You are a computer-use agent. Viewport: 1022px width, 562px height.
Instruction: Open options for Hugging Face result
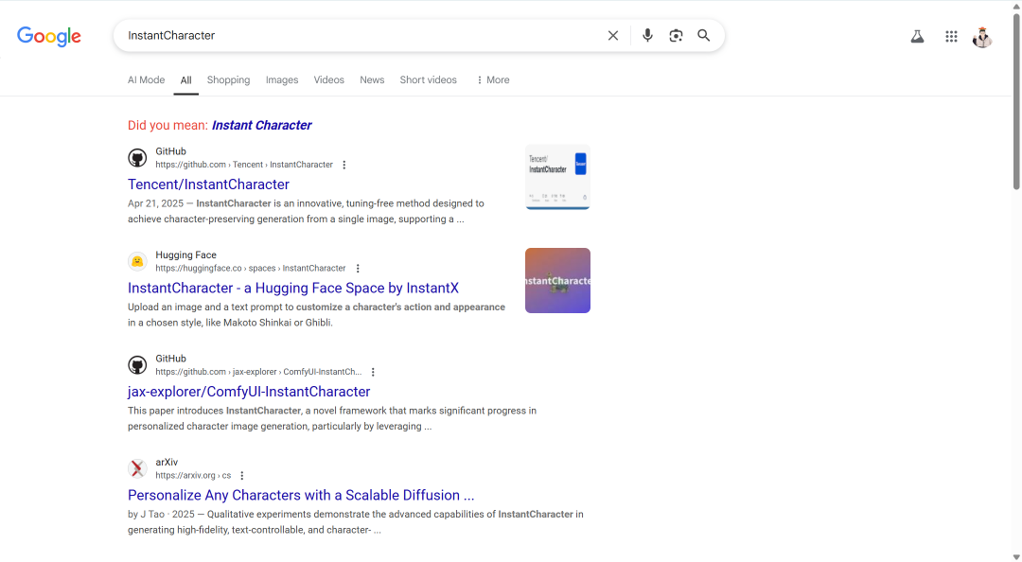click(357, 269)
